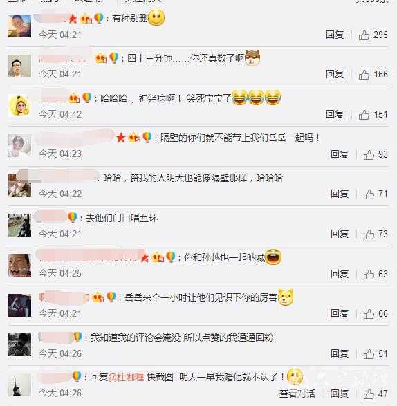The width and height of the screenshot is (397, 406).
Task: Click the red star badge on first comment
Action: [73, 19]
